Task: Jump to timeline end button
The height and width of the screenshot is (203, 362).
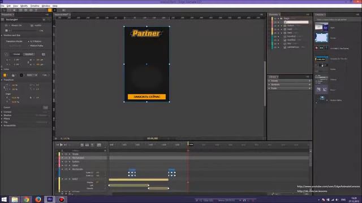Action: pyautogui.click(x=66, y=145)
